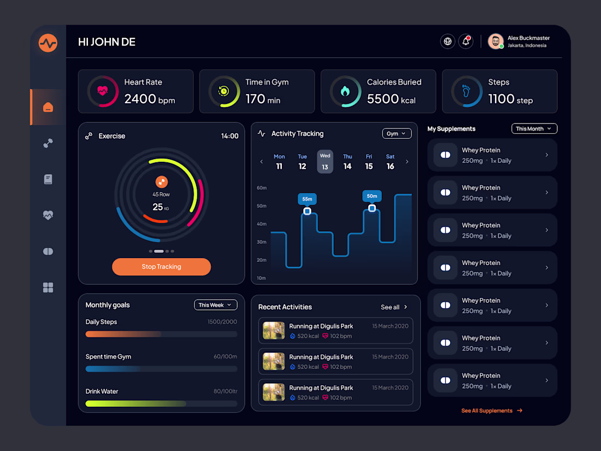Select Thu 14 date
The height and width of the screenshot is (451, 601).
(x=347, y=161)
